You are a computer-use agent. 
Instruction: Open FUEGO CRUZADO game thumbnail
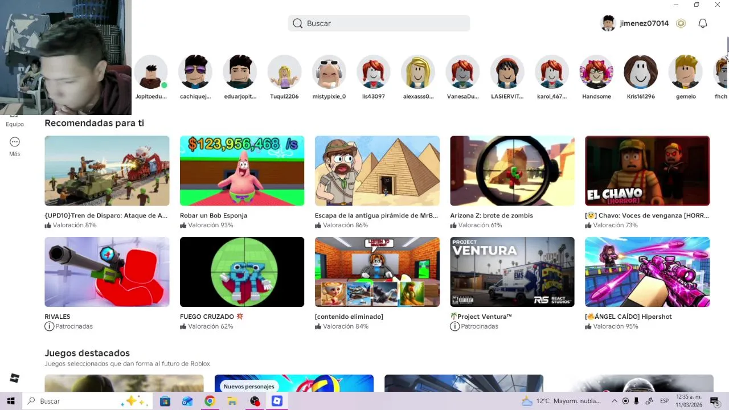(242, 272)
